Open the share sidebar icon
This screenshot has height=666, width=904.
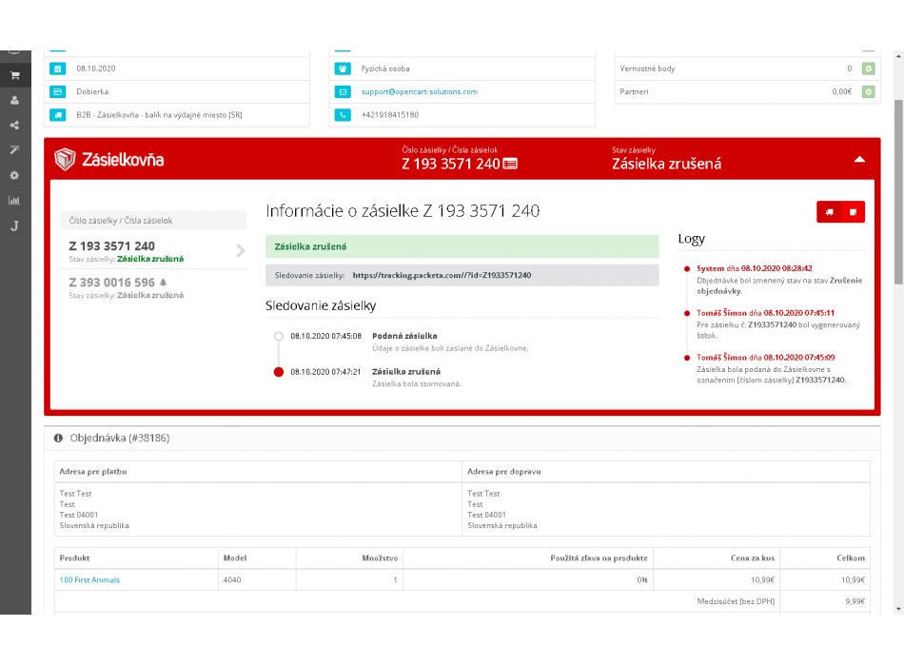[x=15, y=126]
